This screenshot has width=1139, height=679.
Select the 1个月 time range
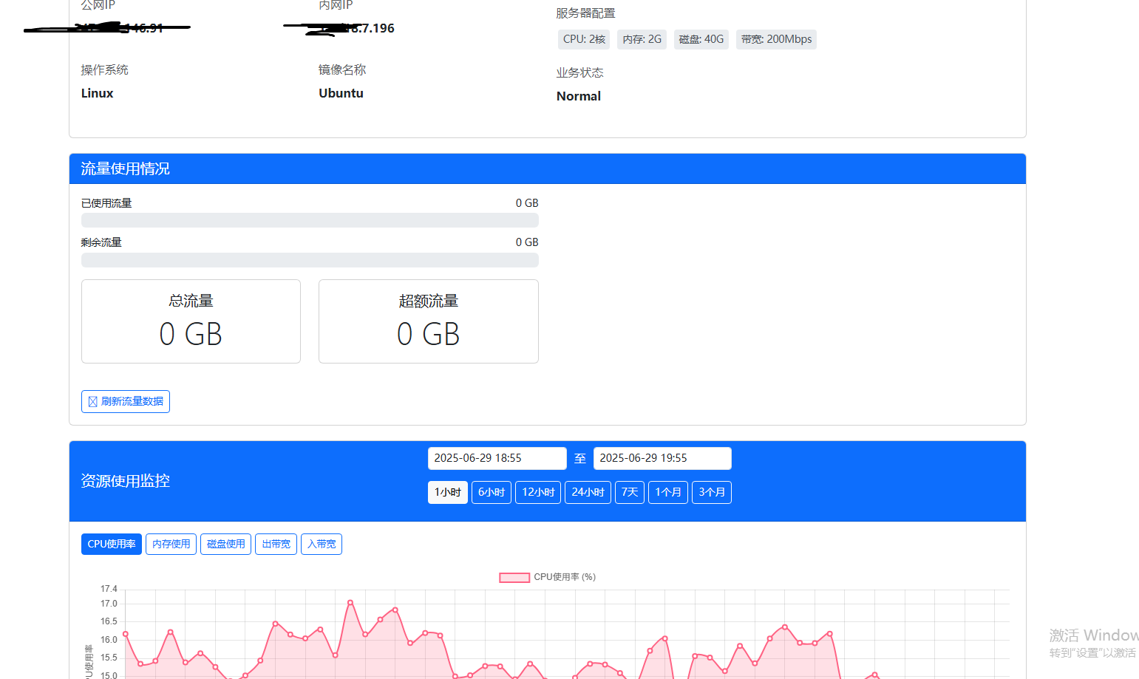coord(668,492)
